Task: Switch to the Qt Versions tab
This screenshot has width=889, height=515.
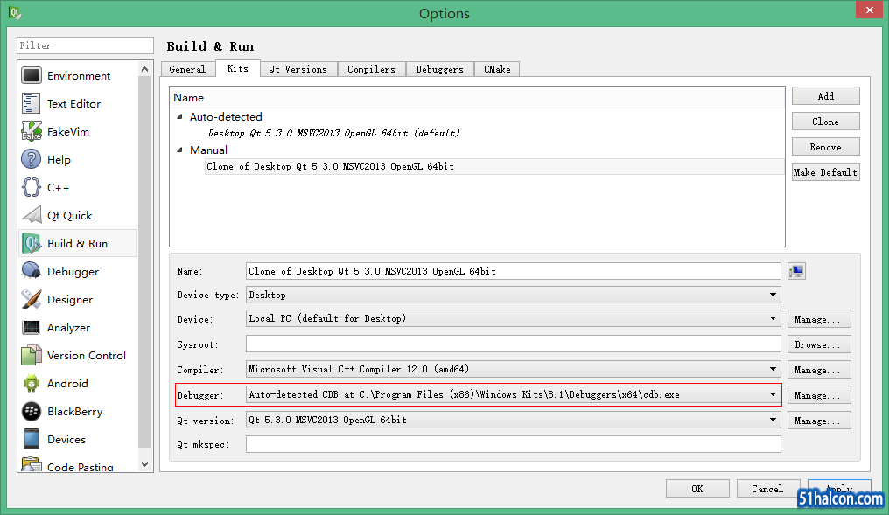Action: pos(298,69)
